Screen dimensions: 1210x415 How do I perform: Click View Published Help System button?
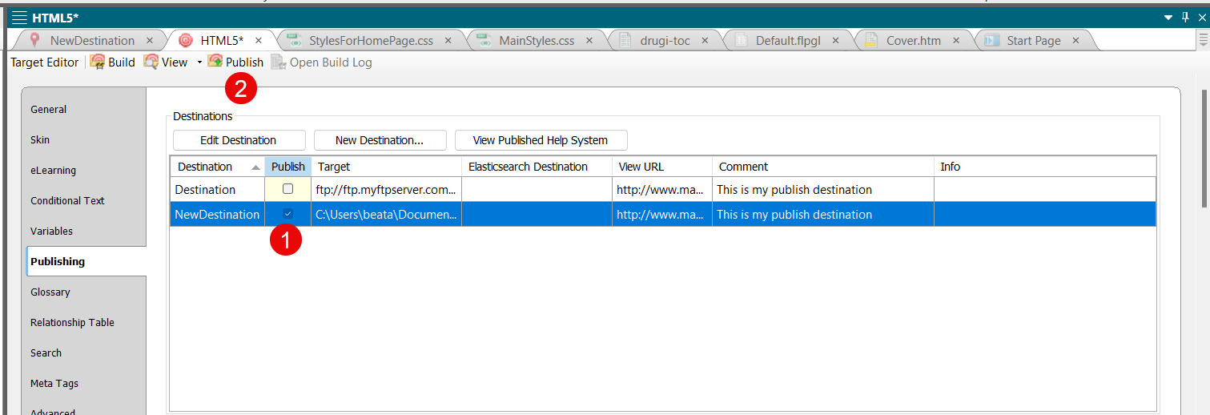pyautogui.click(x=541, y=140)
